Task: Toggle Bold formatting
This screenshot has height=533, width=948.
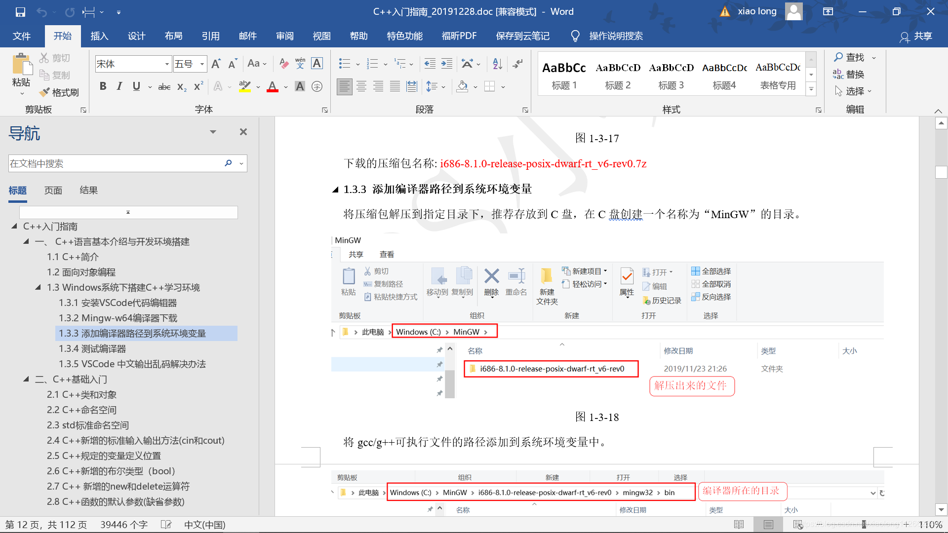Action: (x=103, y=87)
